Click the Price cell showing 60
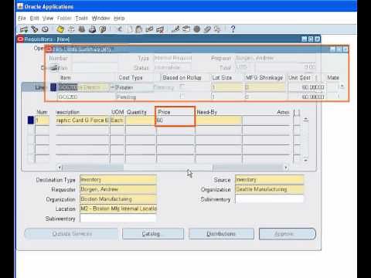371x278 pixels. coord(175,120)
